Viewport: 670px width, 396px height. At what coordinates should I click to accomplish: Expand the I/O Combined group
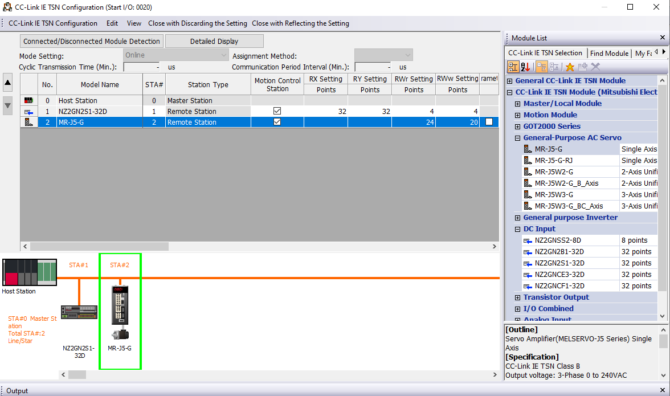517,309
